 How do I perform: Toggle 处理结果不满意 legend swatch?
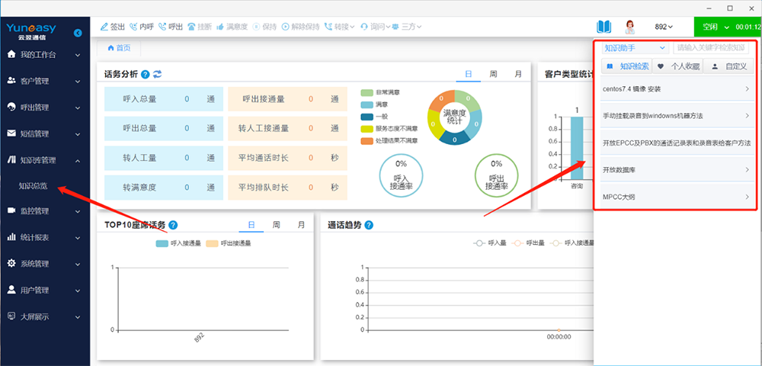click(x=367, y=141)
